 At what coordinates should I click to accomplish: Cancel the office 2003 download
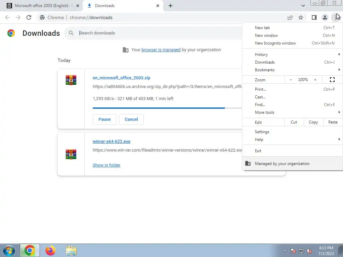pyautogui.click(x=131, y=119)
